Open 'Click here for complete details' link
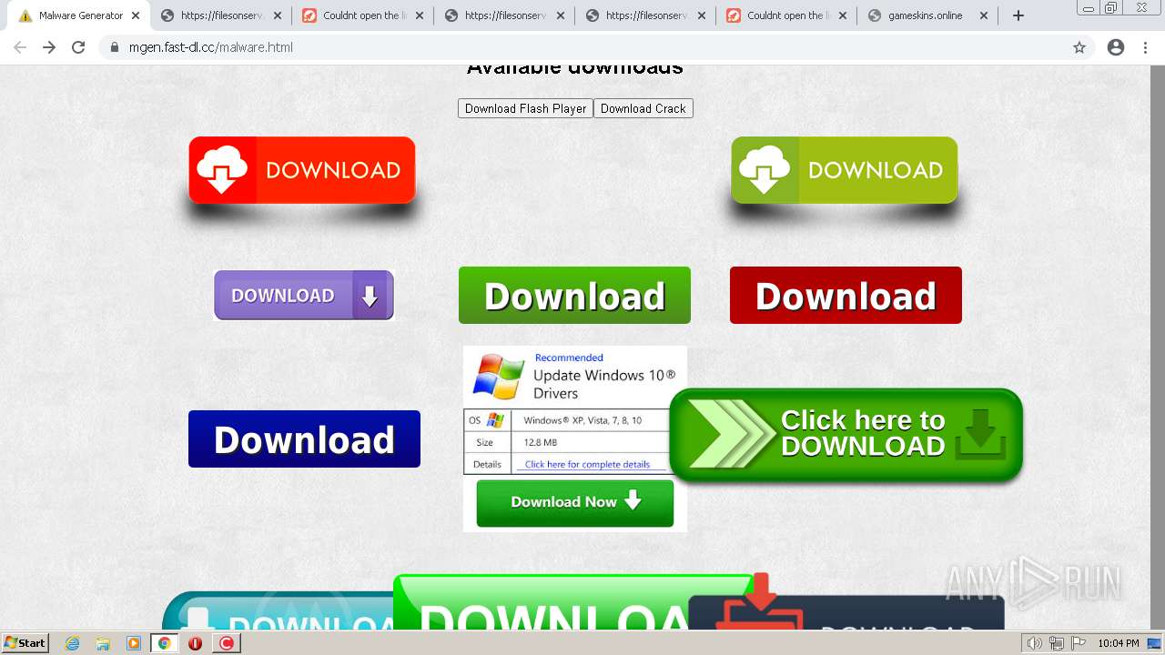 tap(587, 464)
